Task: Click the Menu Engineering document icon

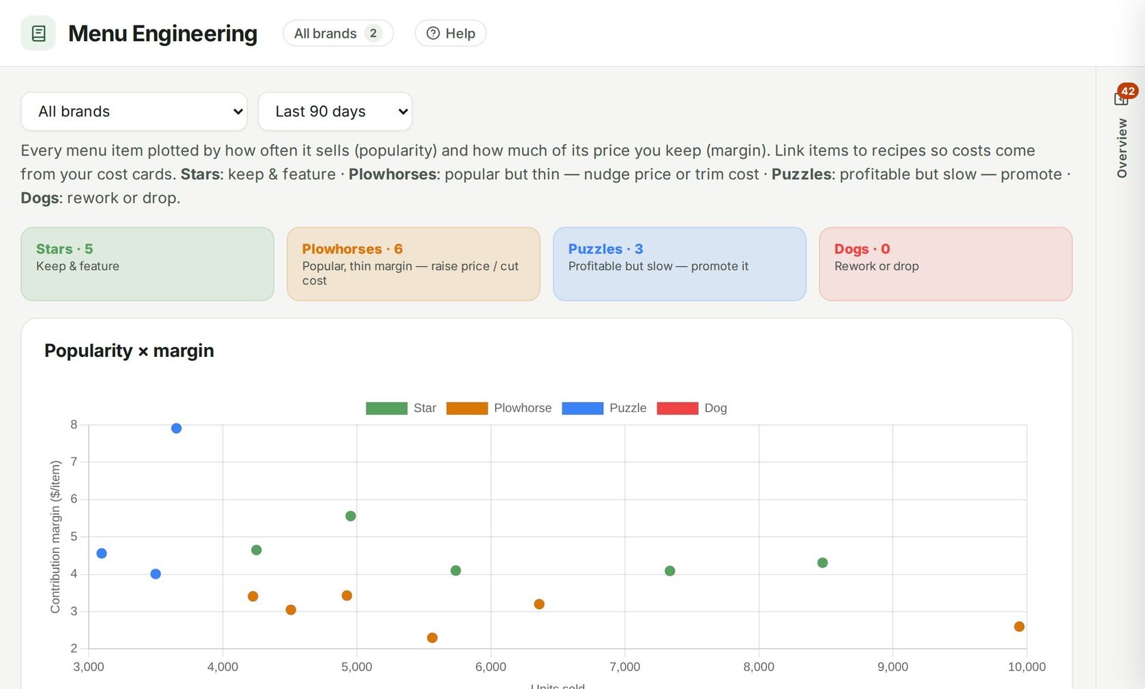Action: pyautogui.click(x=39, y=33)
